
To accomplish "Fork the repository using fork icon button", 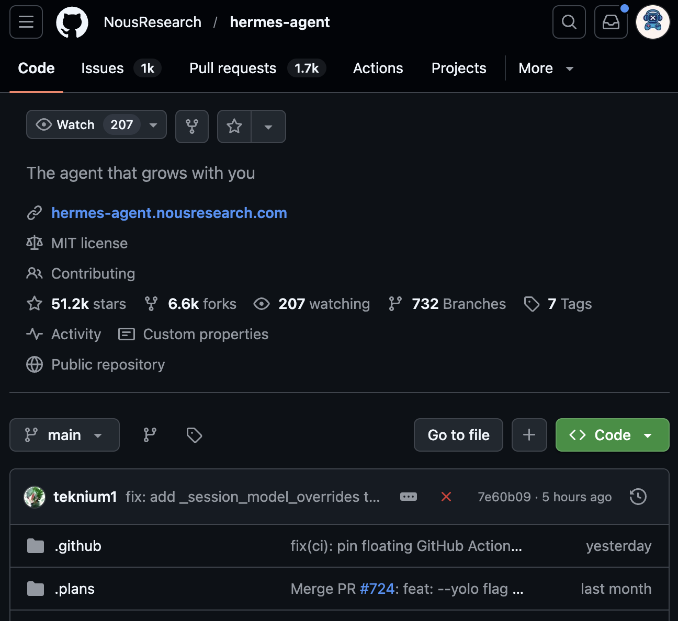I will (x=192, y=126).
